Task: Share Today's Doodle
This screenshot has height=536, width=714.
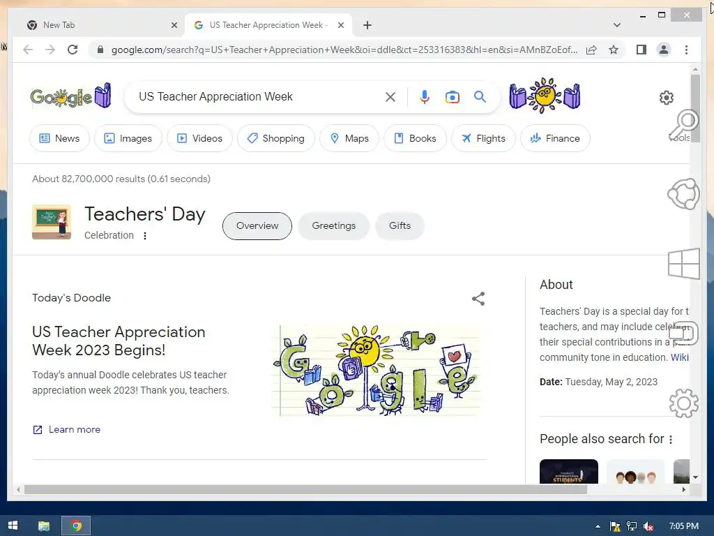Action: [x=478, y=299]
